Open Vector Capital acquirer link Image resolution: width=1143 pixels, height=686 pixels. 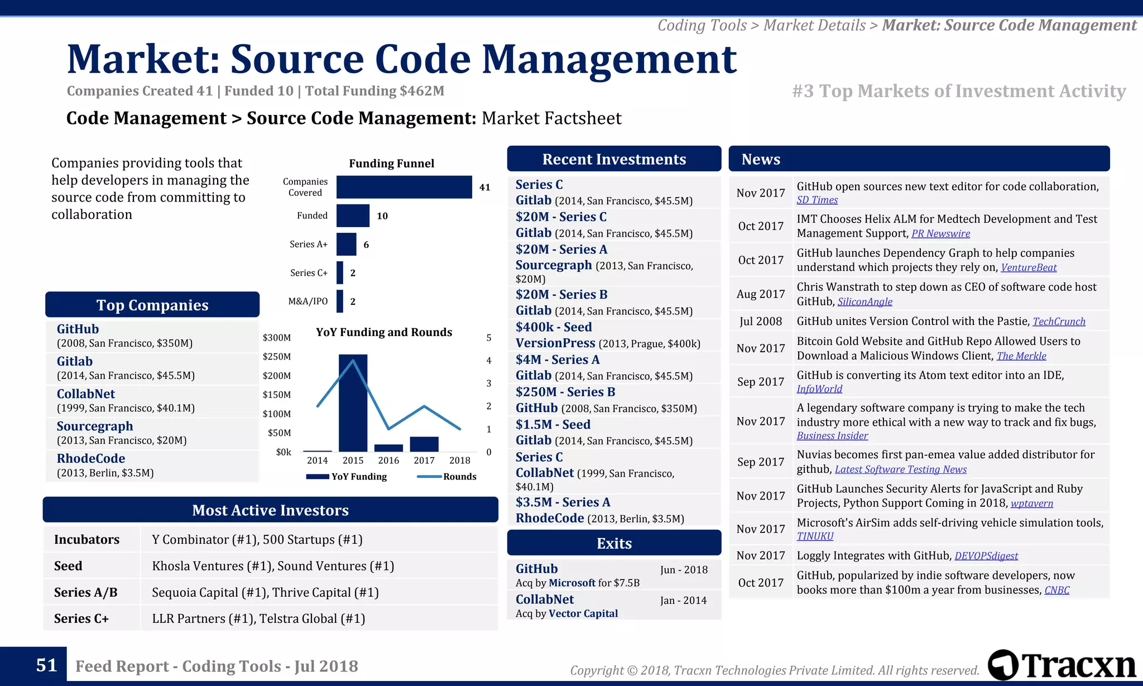click(583, 613)
